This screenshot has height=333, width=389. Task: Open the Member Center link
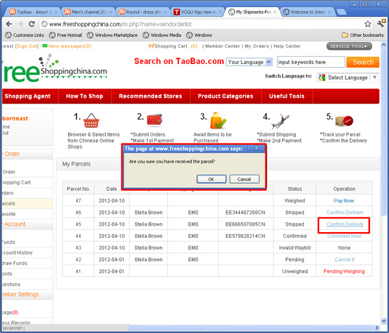point(222,47)
